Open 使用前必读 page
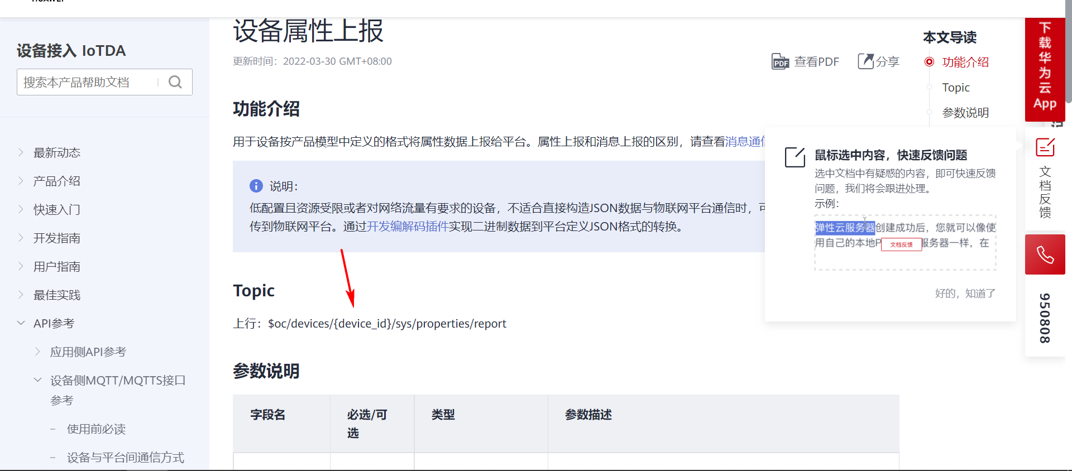 tap(96, 429)
